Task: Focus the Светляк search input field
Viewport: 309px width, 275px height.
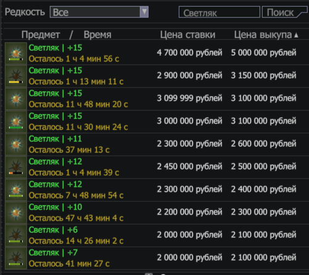Action: point(220,12)
